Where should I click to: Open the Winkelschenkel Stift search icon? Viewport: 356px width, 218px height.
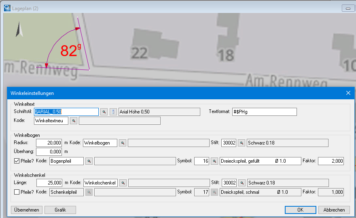(x=242, y=183)
